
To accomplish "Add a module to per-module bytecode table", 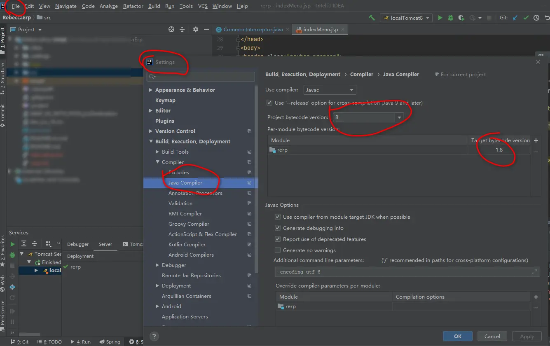I will [x=536, y=140].
